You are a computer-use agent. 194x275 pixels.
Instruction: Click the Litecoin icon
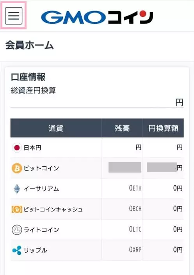click(17, 230)
